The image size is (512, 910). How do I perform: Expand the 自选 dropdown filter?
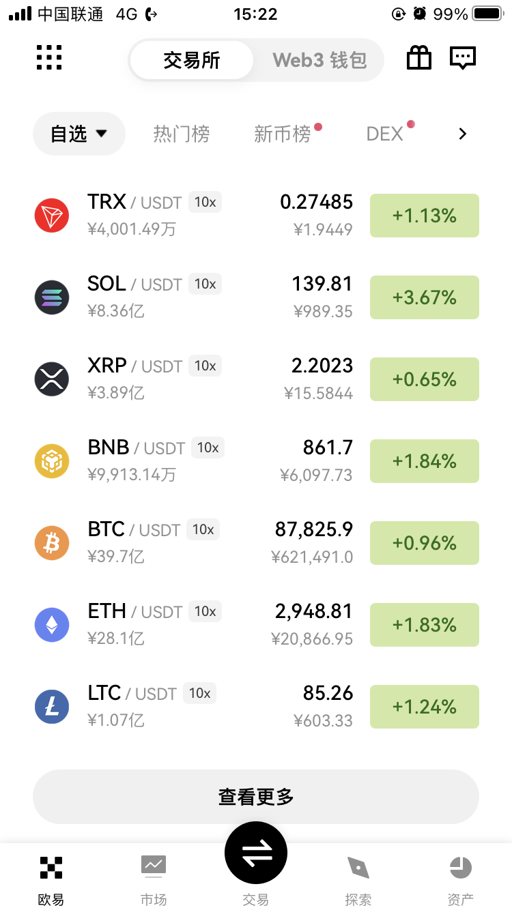pos(79,134)
